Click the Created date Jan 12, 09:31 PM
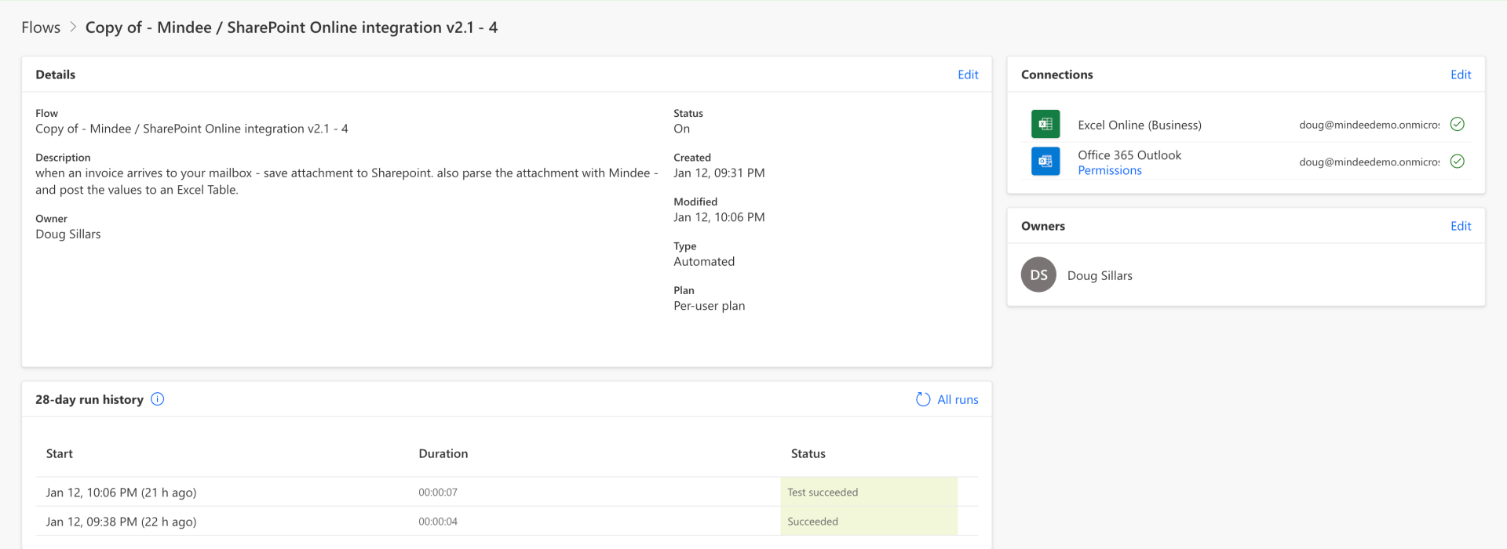Image resolution: width=1507 pixels, height=549 pixels. click(x=719, y=173)
